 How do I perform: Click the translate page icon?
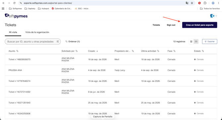pyautogui.click(x=187, y=3)
